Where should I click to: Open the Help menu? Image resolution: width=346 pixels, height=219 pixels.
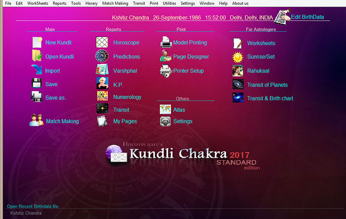click(223, 3)
